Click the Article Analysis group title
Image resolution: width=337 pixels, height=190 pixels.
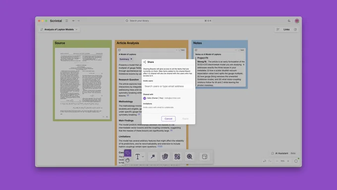(128, 43)
